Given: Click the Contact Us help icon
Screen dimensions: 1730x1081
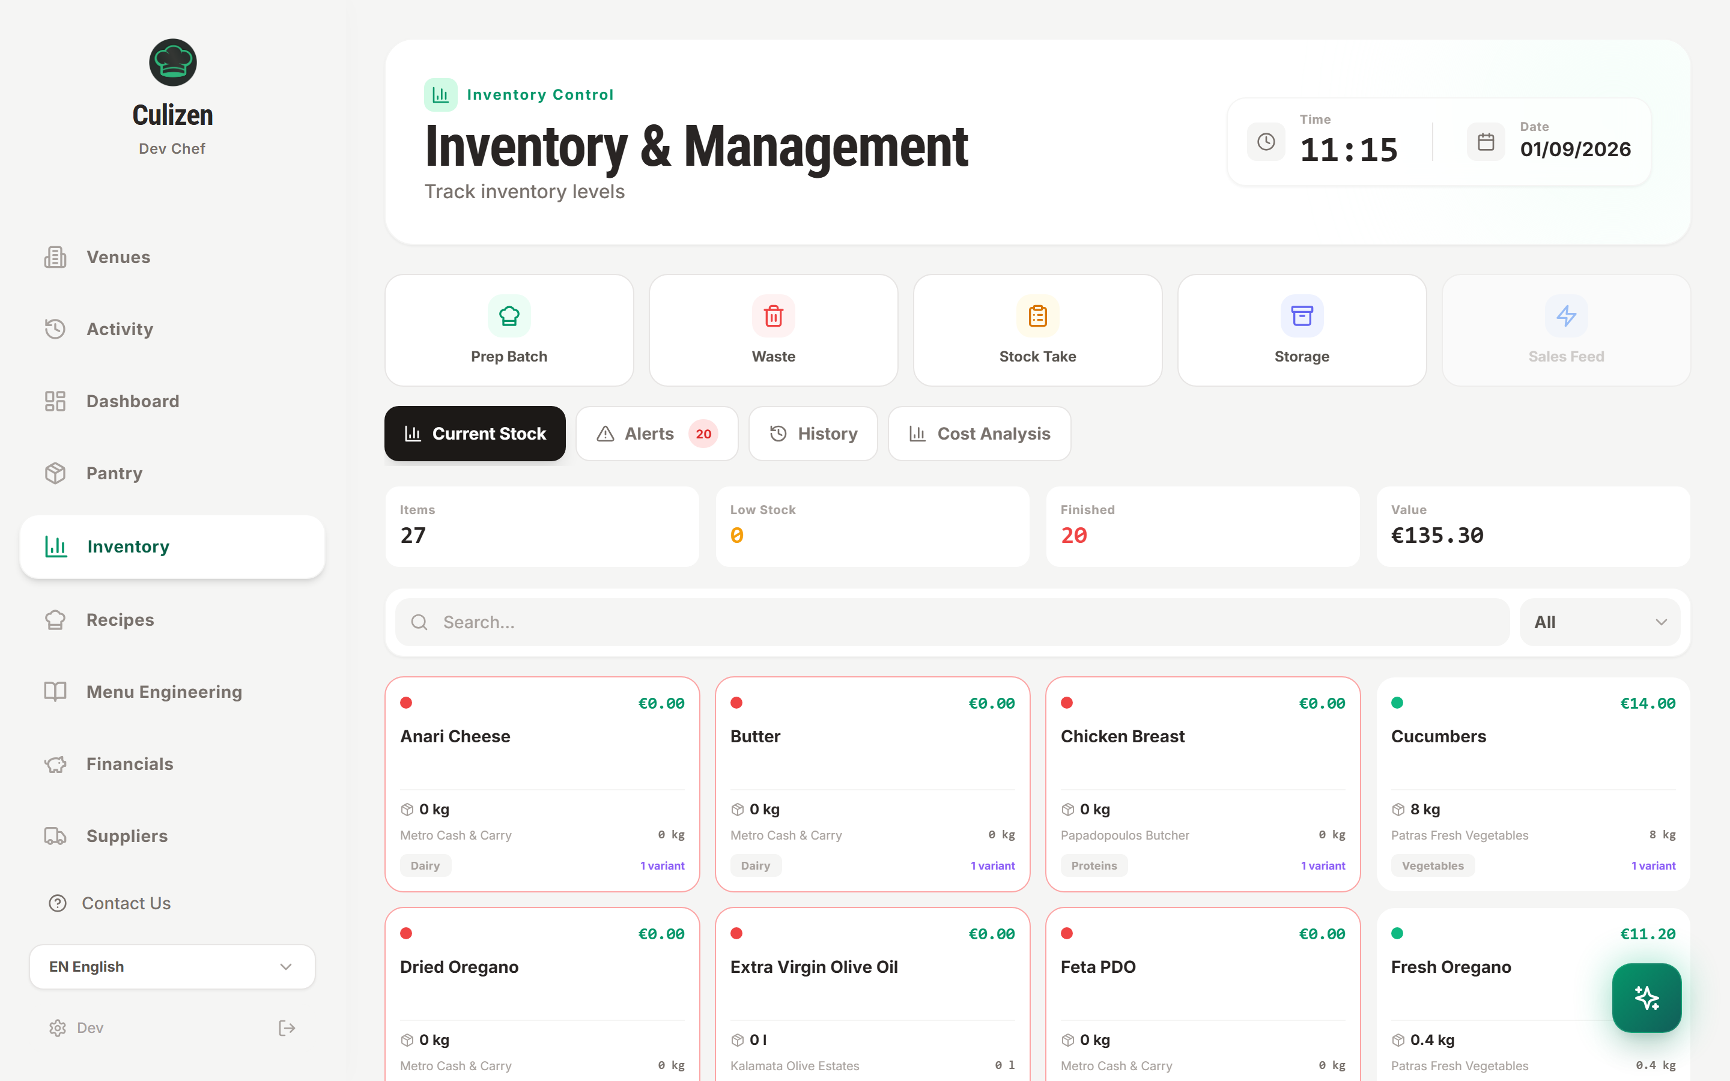Looking at the screenshot, I should [58, 904].
